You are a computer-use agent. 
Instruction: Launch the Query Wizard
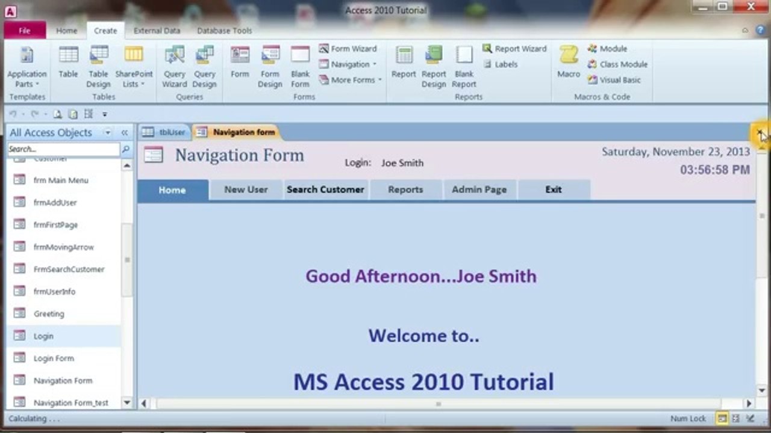(174, 66)
